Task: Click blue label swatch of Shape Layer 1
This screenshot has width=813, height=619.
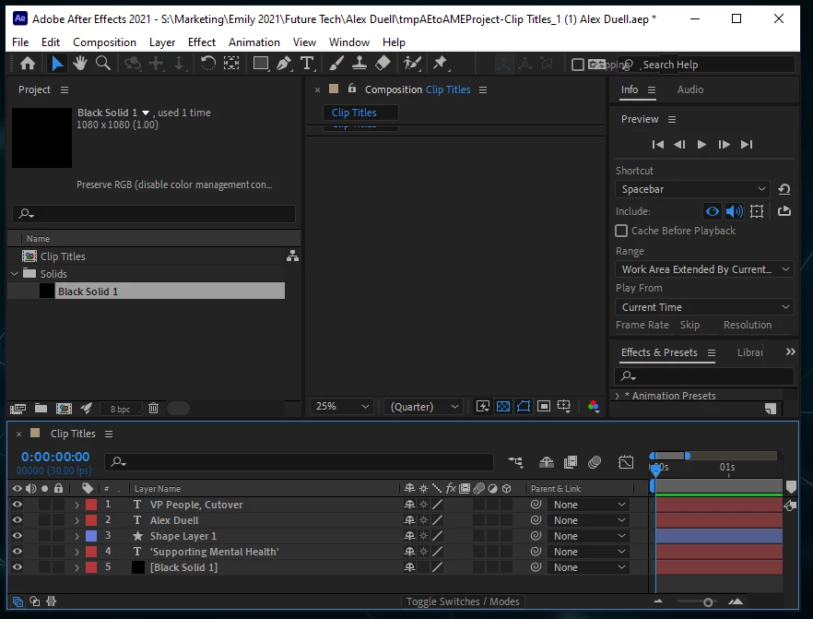Action: tap(91, 535)
